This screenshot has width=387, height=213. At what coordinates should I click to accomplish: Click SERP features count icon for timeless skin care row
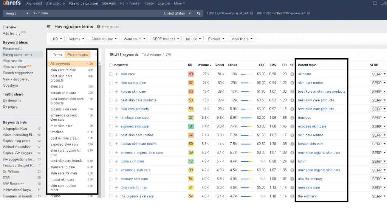tap(292, 118)
